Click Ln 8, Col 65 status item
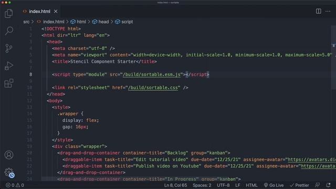 (175, 185)
